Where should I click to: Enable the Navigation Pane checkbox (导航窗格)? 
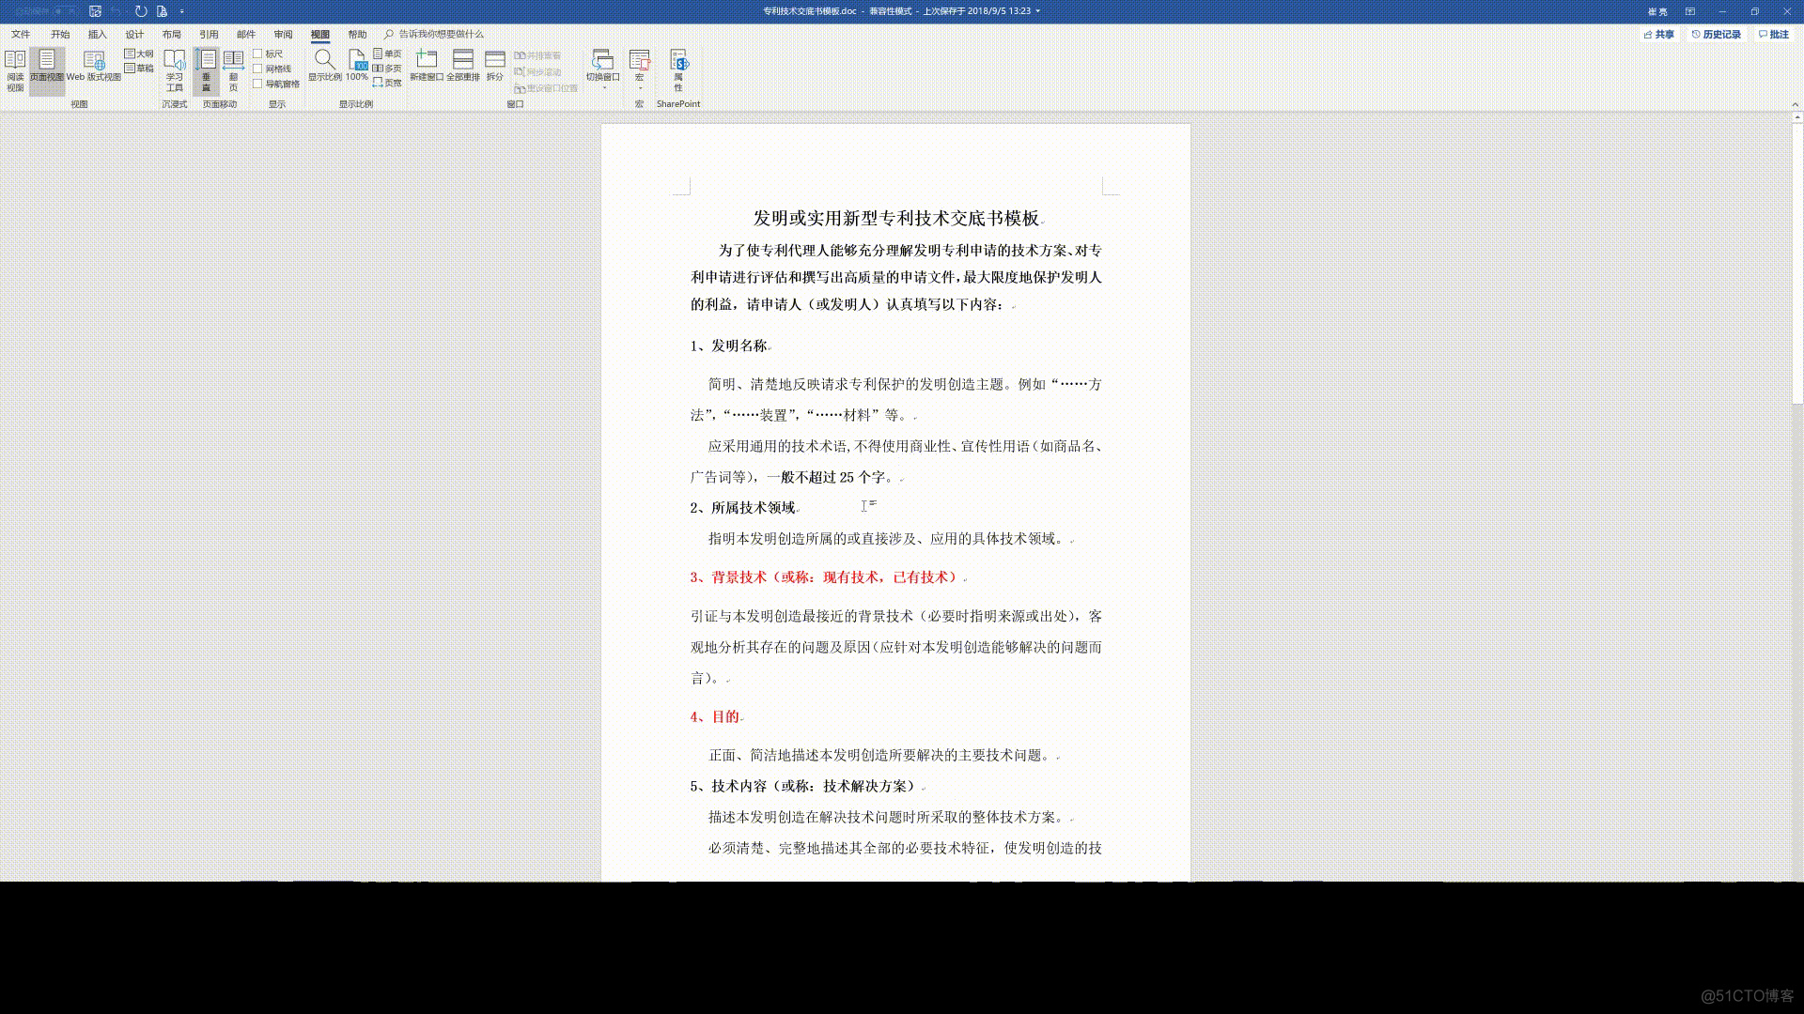pyautogui.click(x=257, y=84)
